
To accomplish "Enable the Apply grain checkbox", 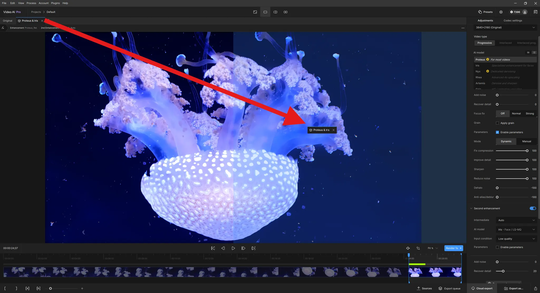I will [497, 123].
